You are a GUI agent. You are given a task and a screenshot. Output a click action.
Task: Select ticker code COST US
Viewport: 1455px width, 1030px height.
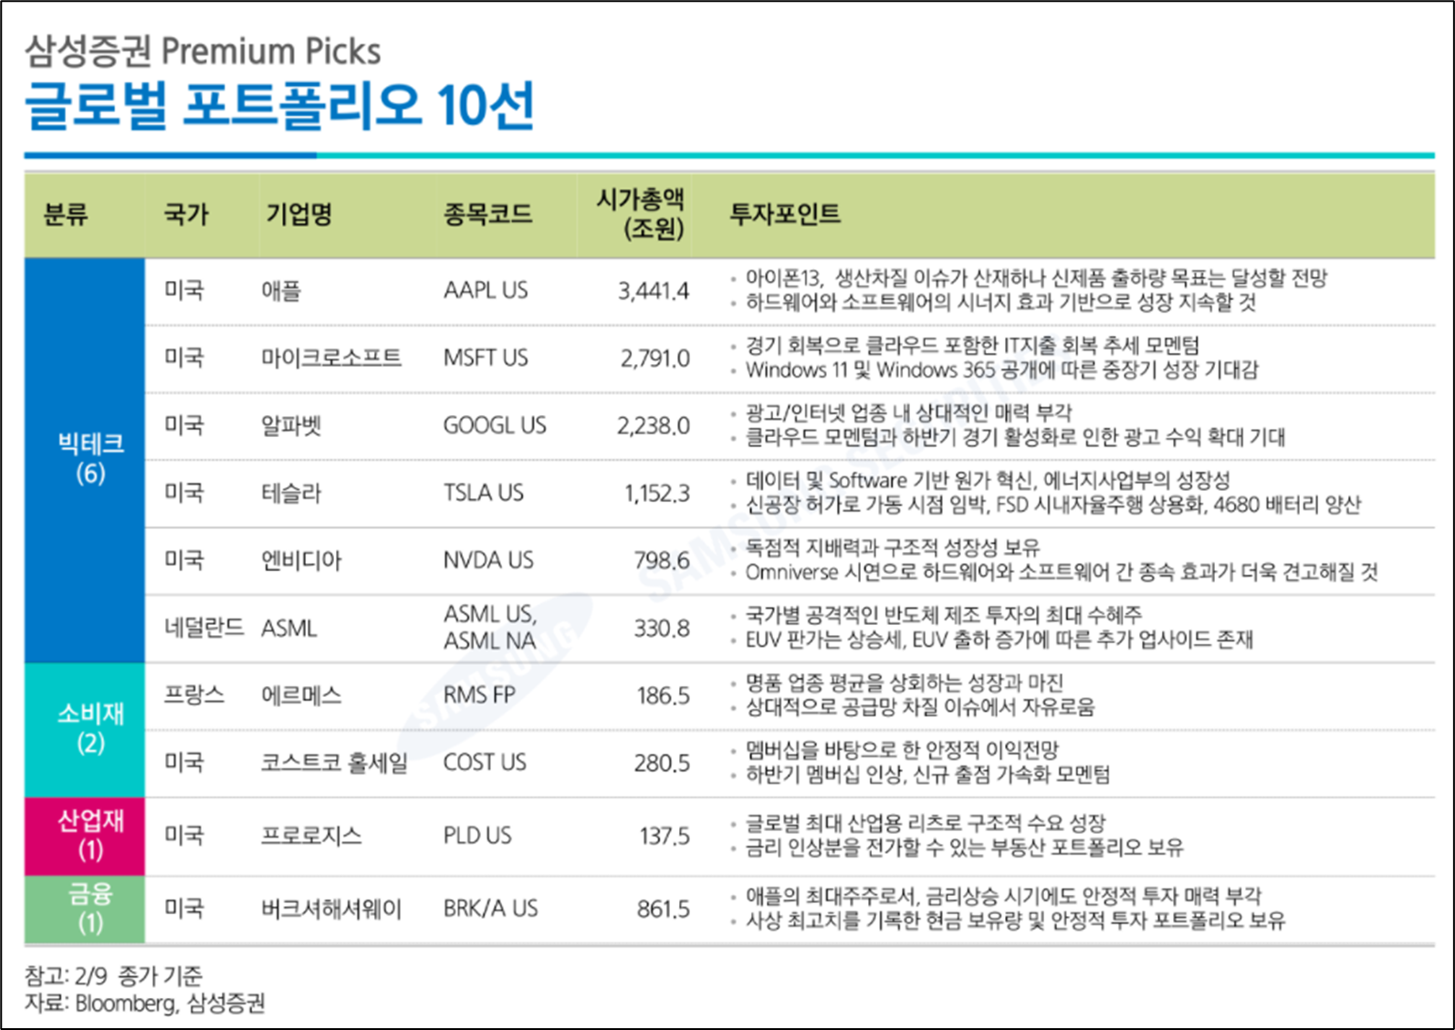tap(485, 763)
